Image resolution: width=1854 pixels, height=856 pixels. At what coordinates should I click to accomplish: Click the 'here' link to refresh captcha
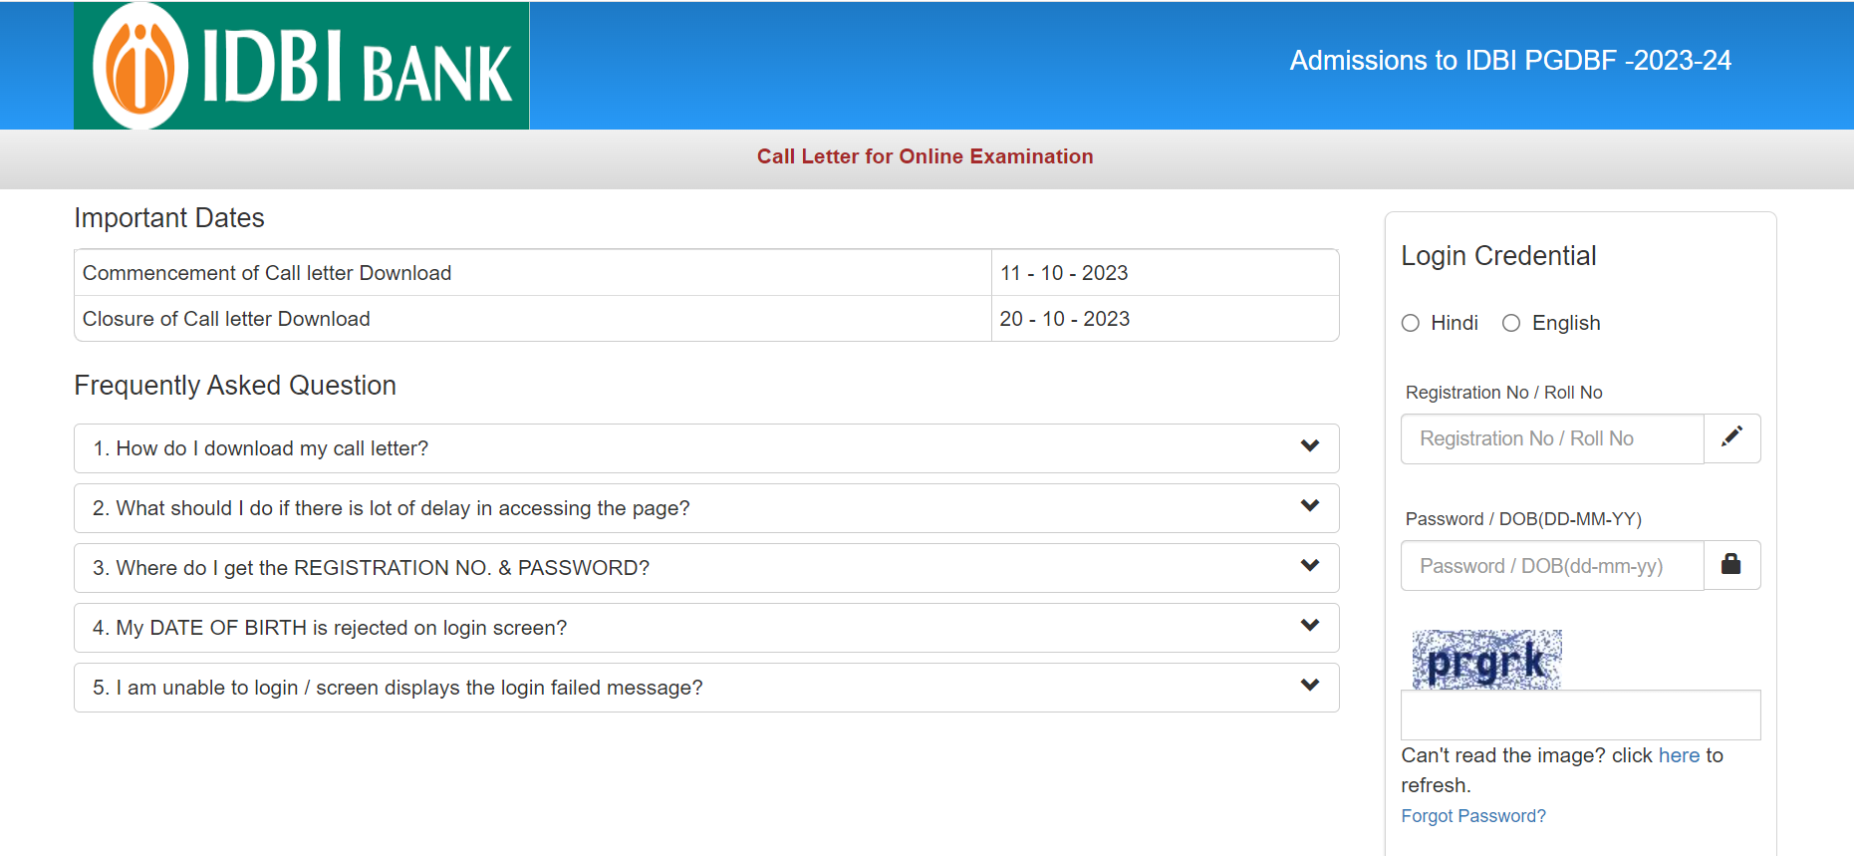(x=1679, y=755)
